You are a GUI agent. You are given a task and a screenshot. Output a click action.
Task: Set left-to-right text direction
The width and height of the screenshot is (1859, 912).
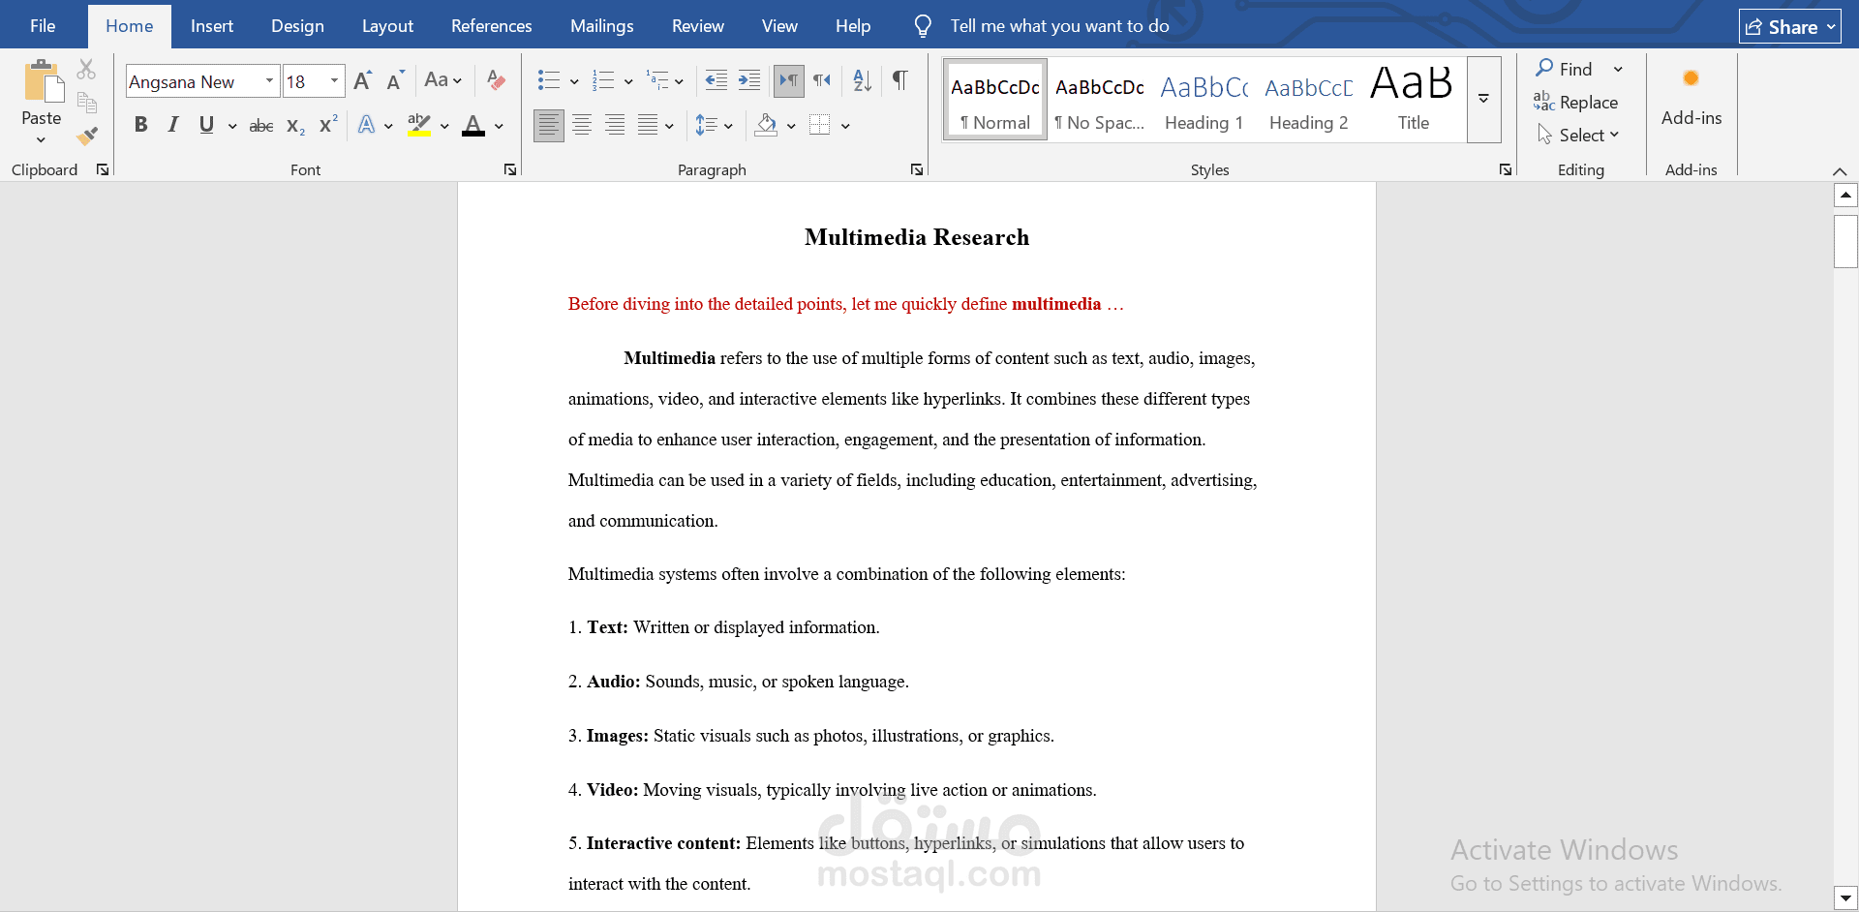click(x=789, y=80)
